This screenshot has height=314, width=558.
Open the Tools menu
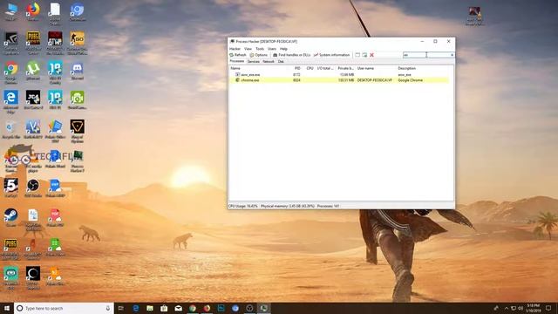260,49
